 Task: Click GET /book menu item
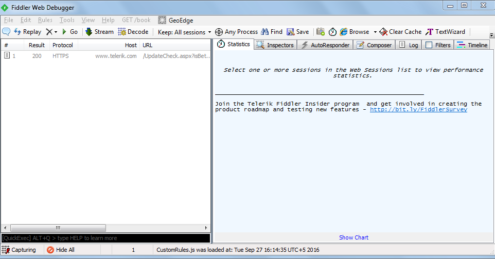click(136, 20)
